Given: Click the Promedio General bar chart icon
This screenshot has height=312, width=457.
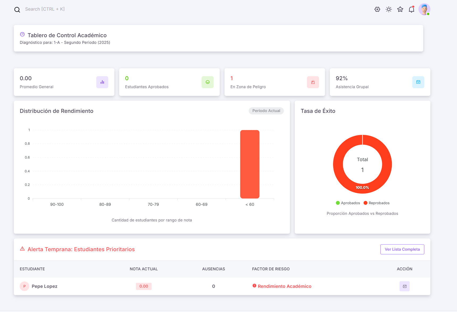Looking at the screenshot, I should [102, 82].
